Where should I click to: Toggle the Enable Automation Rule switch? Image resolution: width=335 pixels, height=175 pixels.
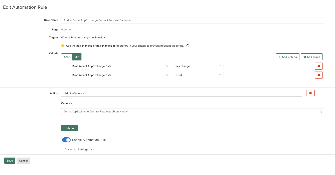click(66, 140)
